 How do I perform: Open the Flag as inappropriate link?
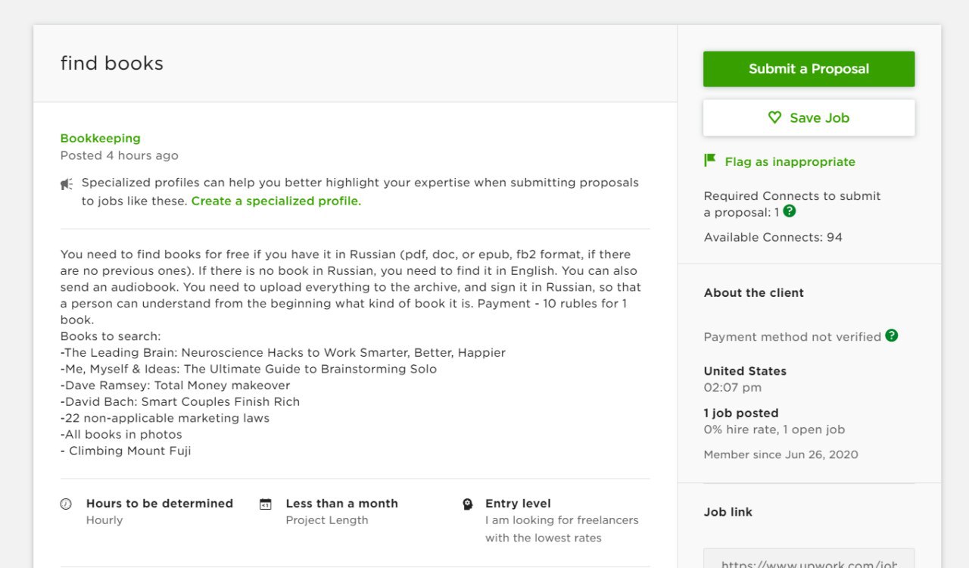790,162
